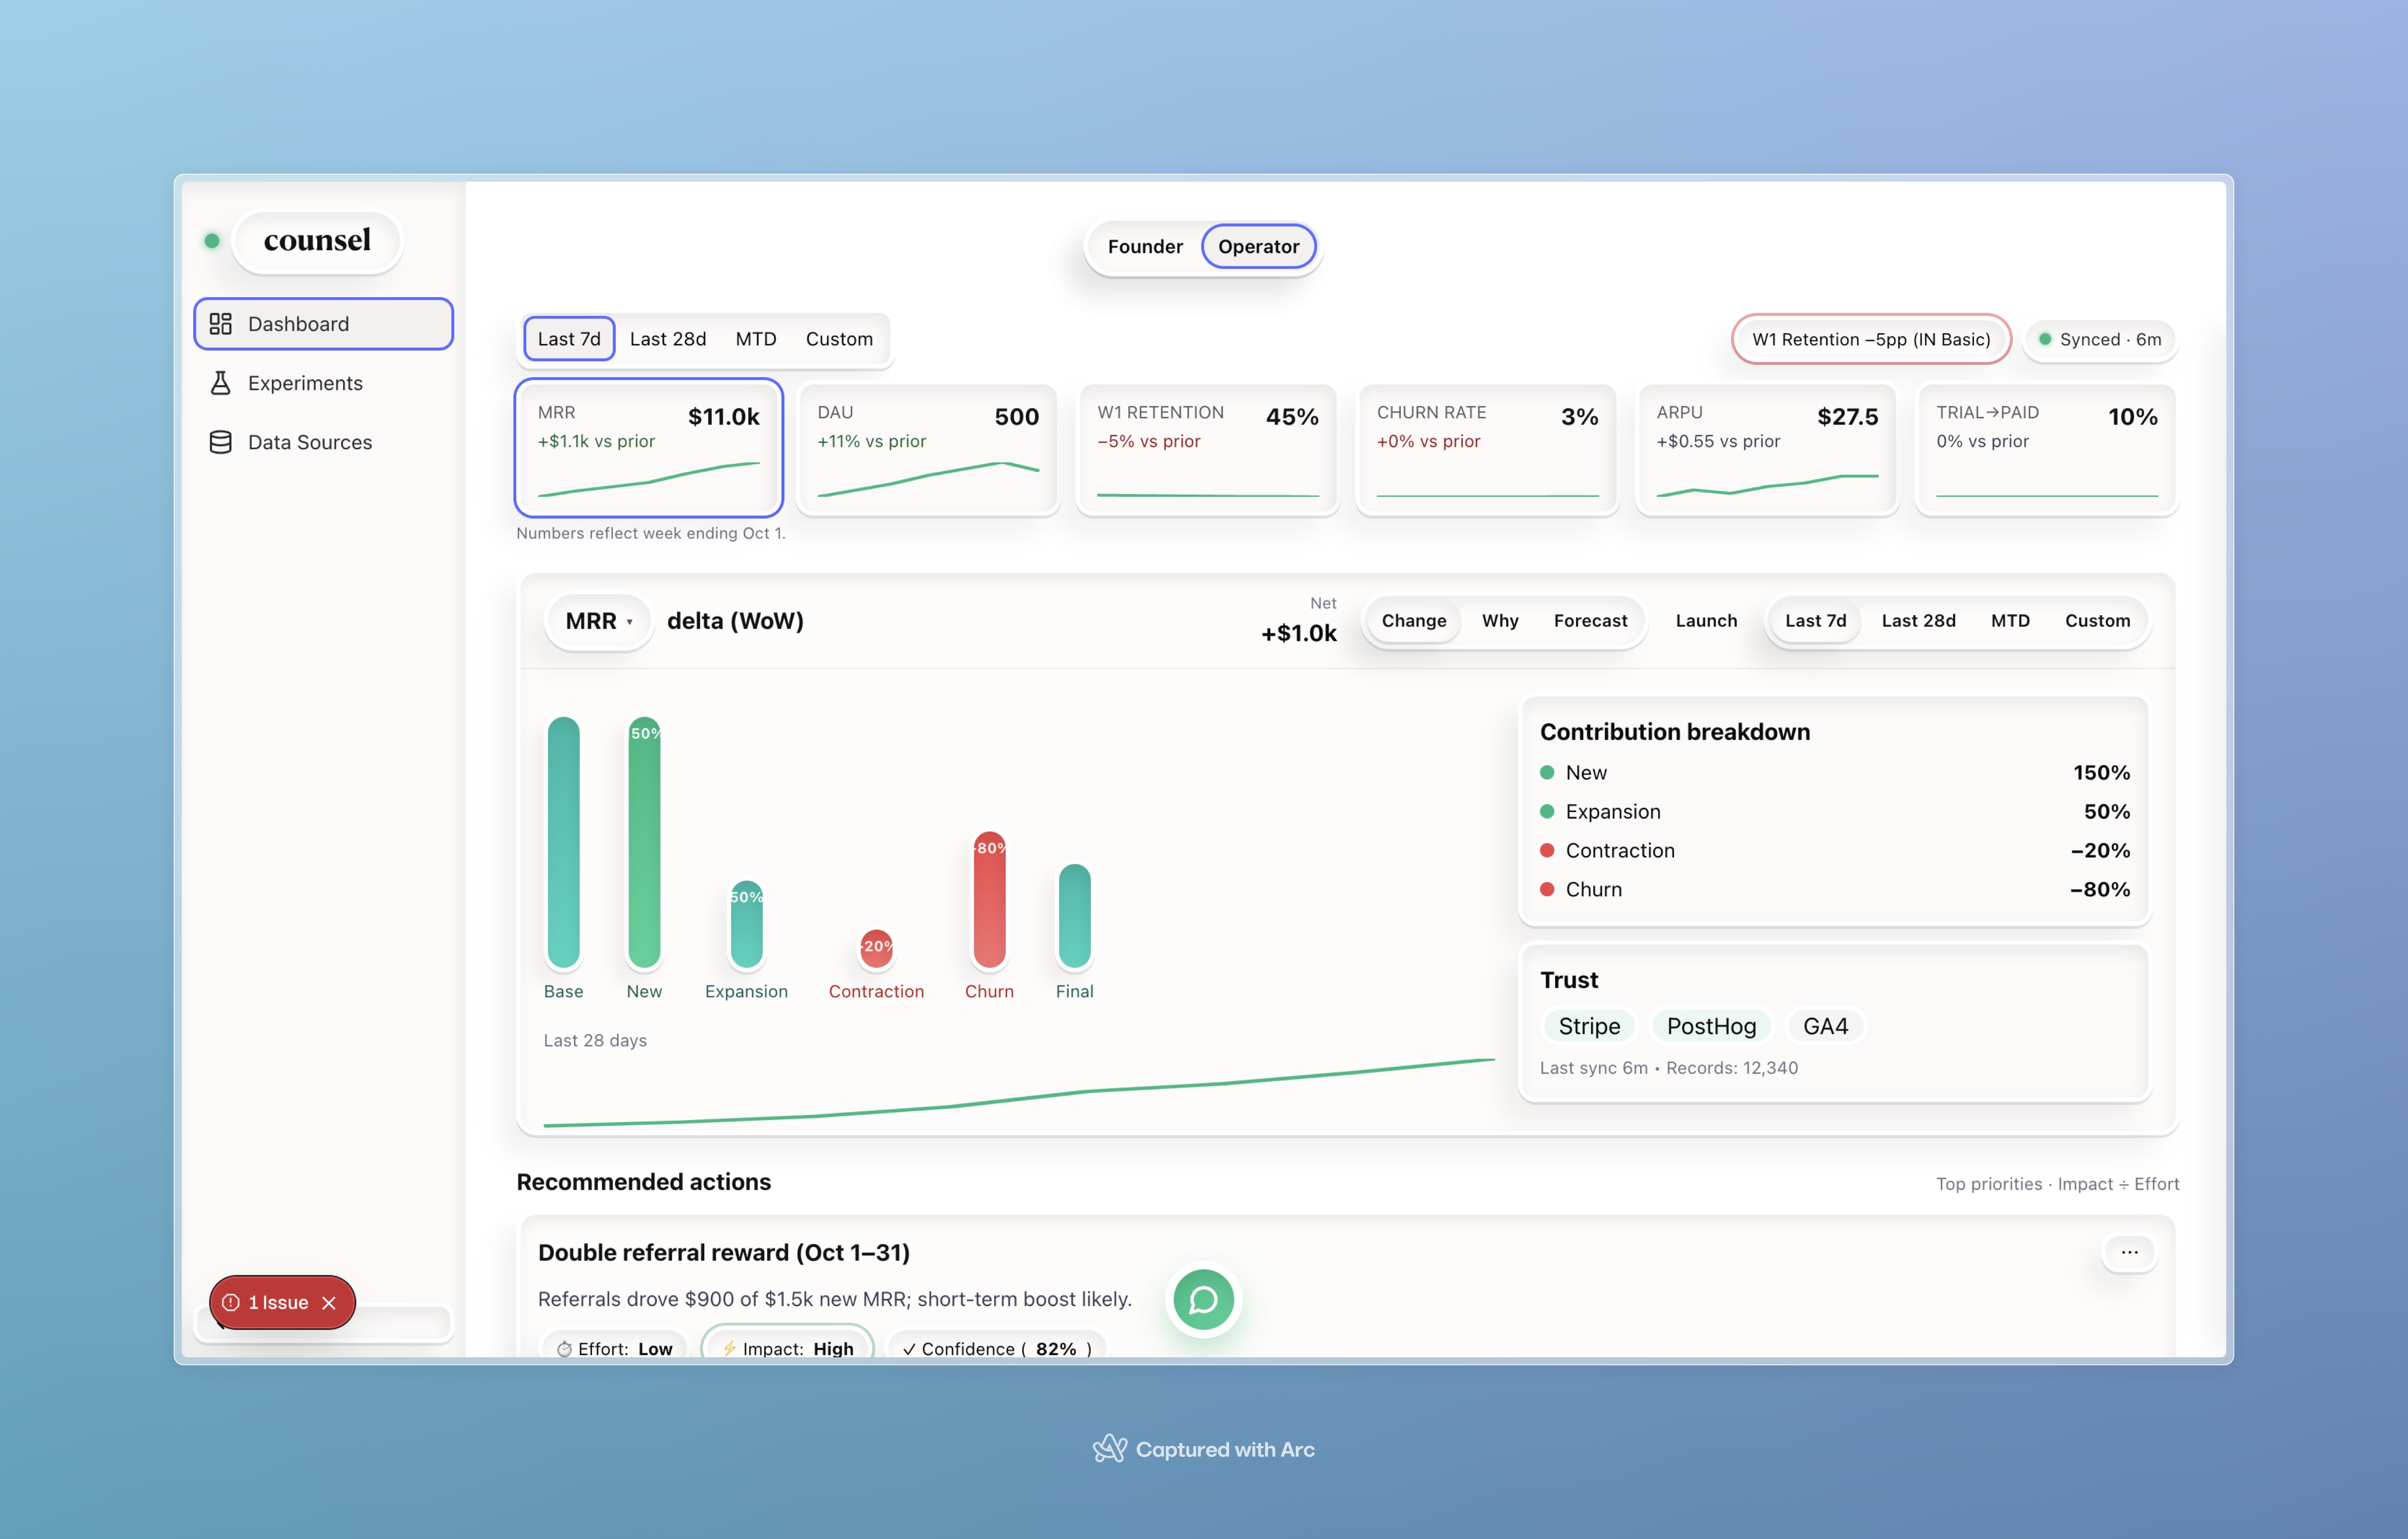The image size is (2408, 1539).
Task: Click the Data Sources database icon
Action: click(x=220, y=442)
